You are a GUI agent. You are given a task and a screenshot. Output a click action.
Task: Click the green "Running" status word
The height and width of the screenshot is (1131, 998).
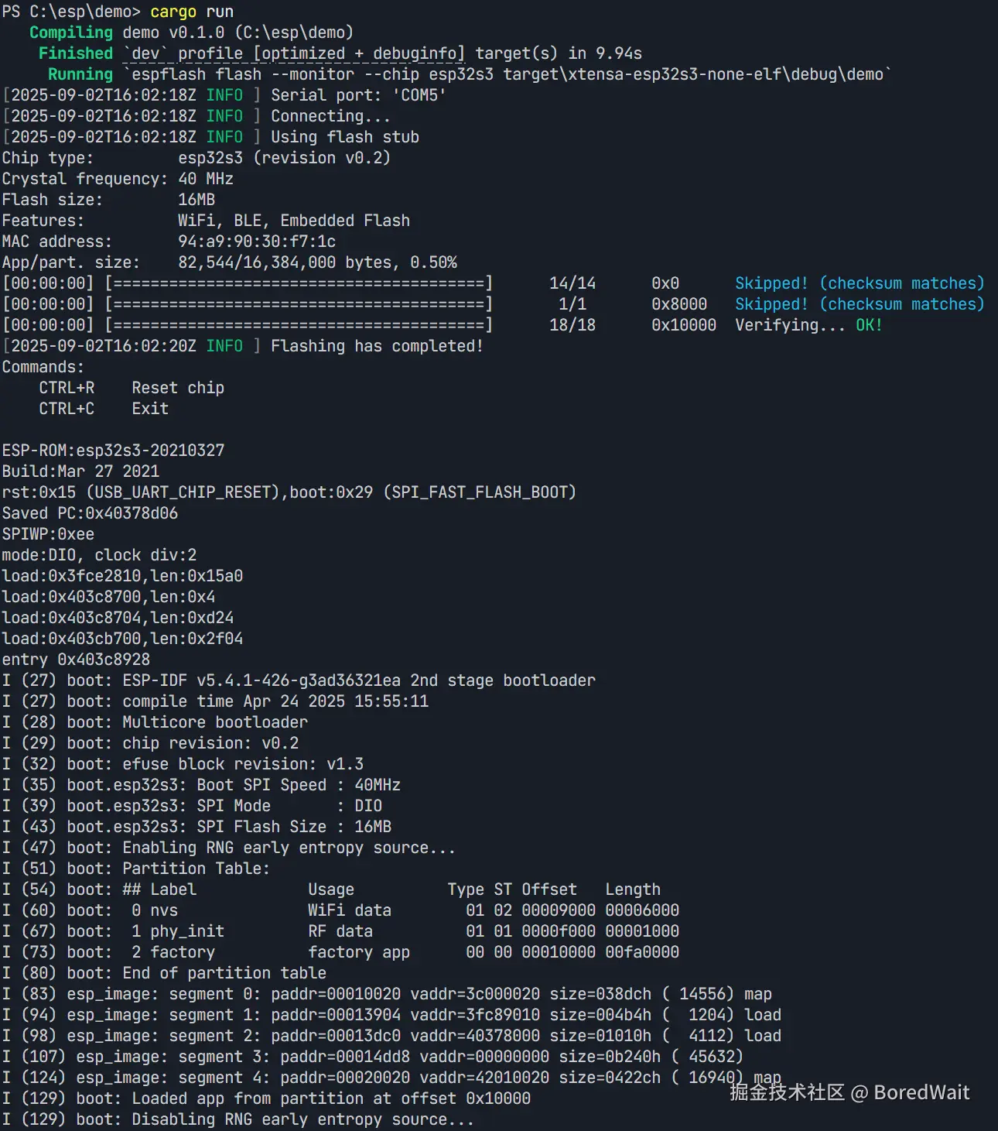tap(80, 74)
